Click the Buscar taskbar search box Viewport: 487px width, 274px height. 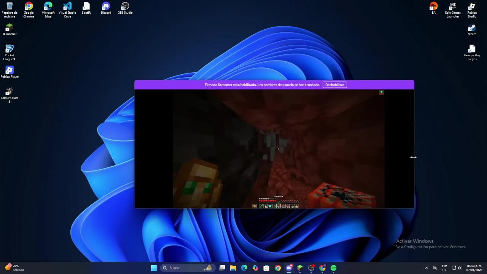pos(187,268)
